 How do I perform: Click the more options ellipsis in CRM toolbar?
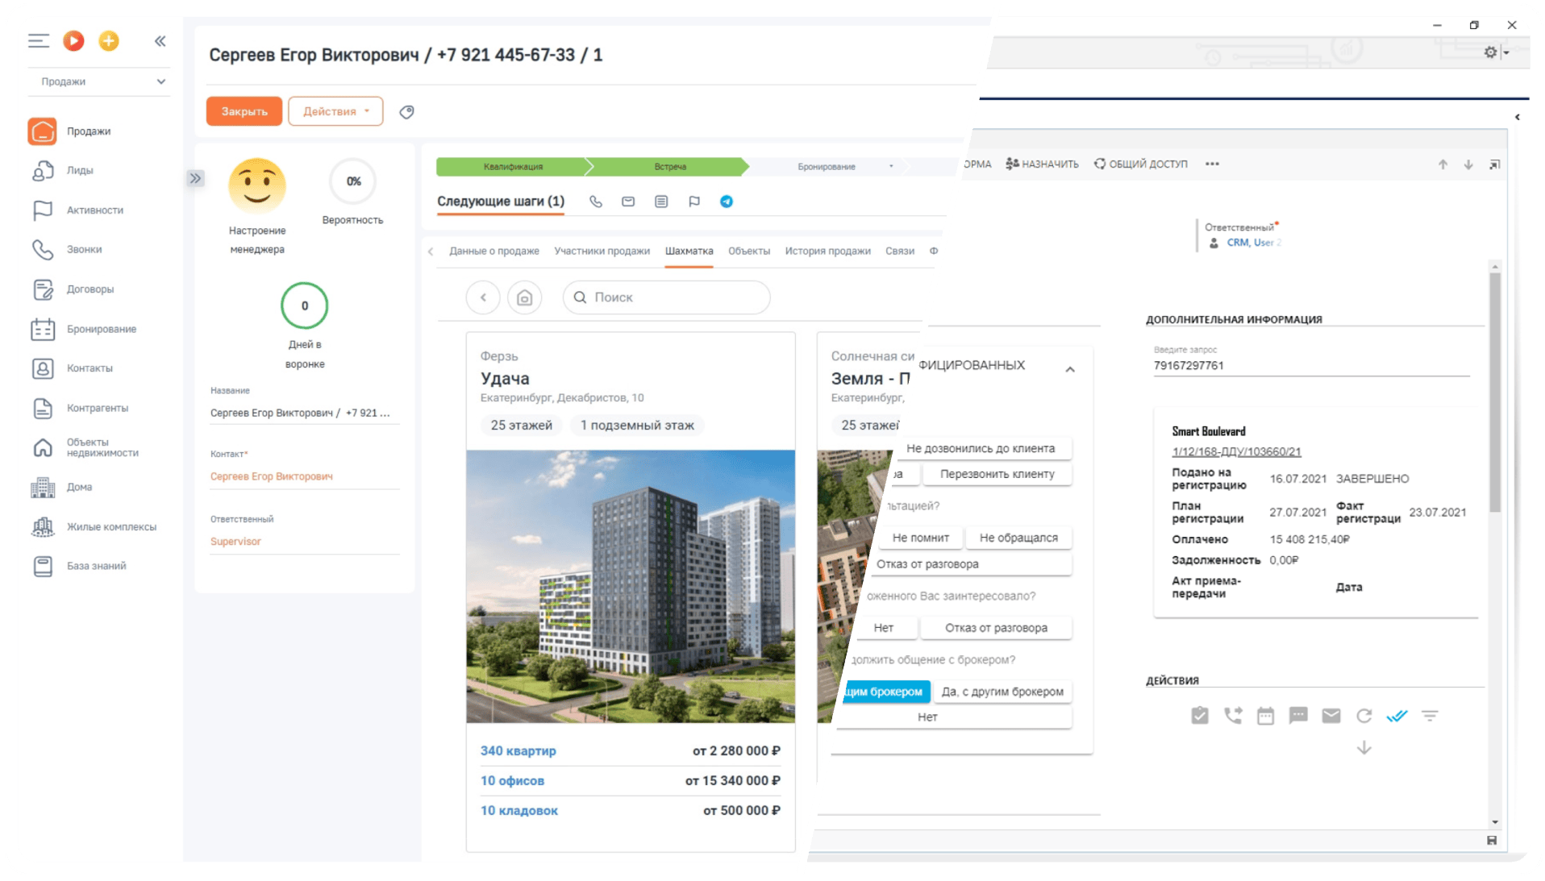[1212, 164]
